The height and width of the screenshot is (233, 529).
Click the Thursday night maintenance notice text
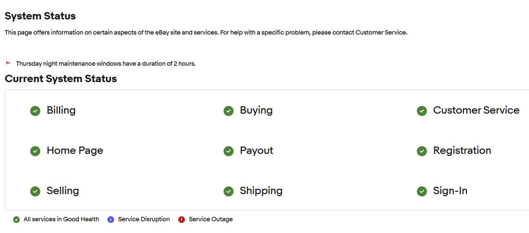point(106,64)
